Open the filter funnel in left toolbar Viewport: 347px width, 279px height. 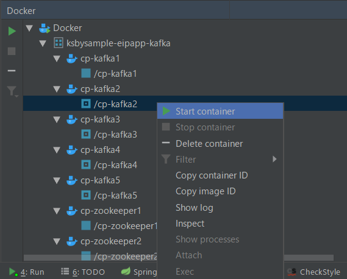click(12, 91)
